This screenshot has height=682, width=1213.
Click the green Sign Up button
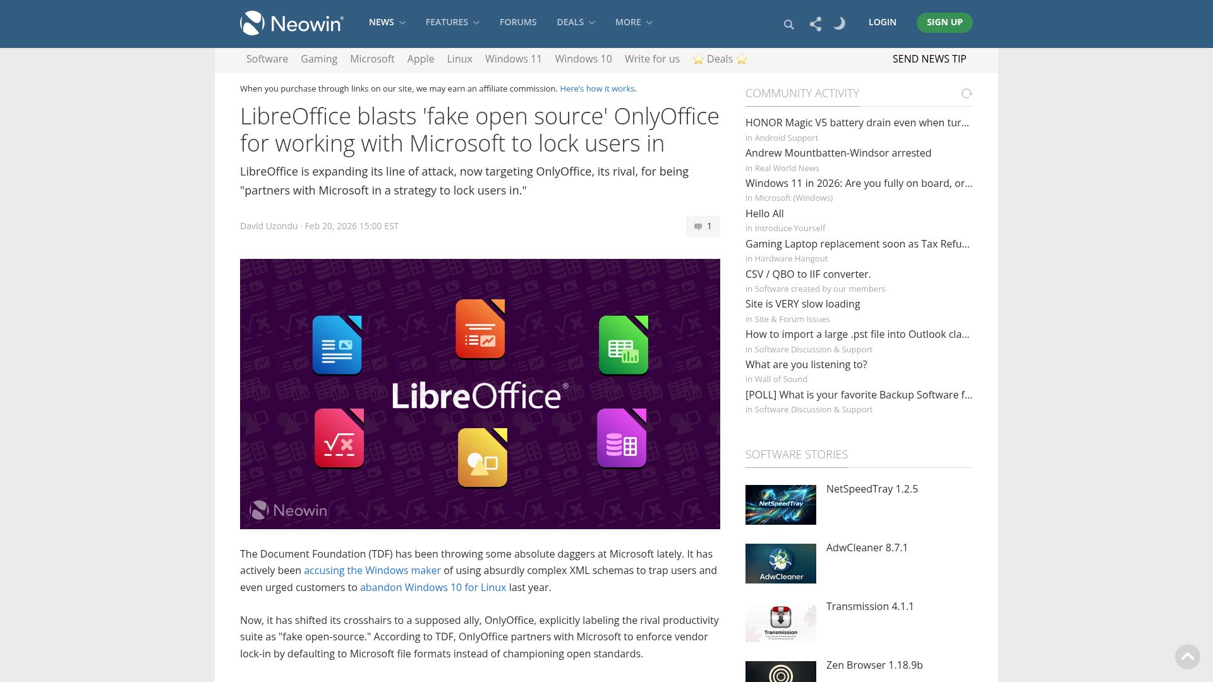(x=944, y=23)
